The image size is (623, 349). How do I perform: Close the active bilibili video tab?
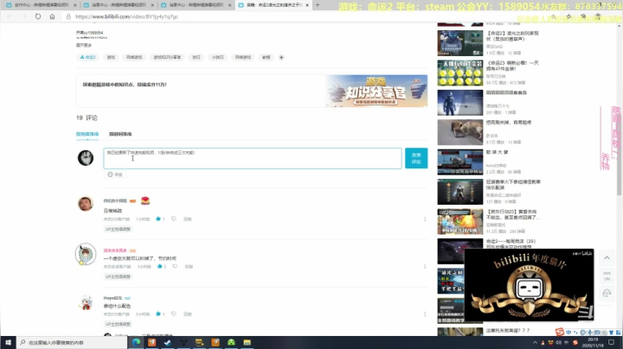click(x=307, y=5)
